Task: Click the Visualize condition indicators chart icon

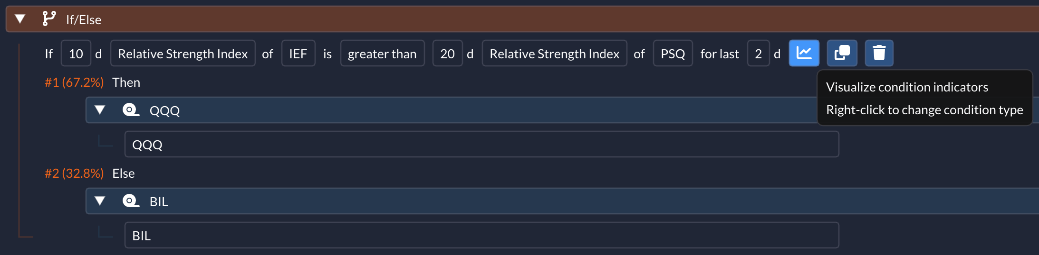Action: [x=804, y=53]
